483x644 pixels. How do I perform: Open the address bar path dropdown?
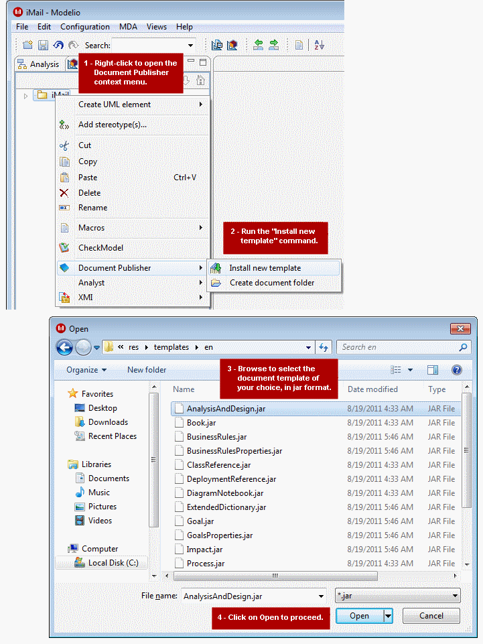point(308,347)
